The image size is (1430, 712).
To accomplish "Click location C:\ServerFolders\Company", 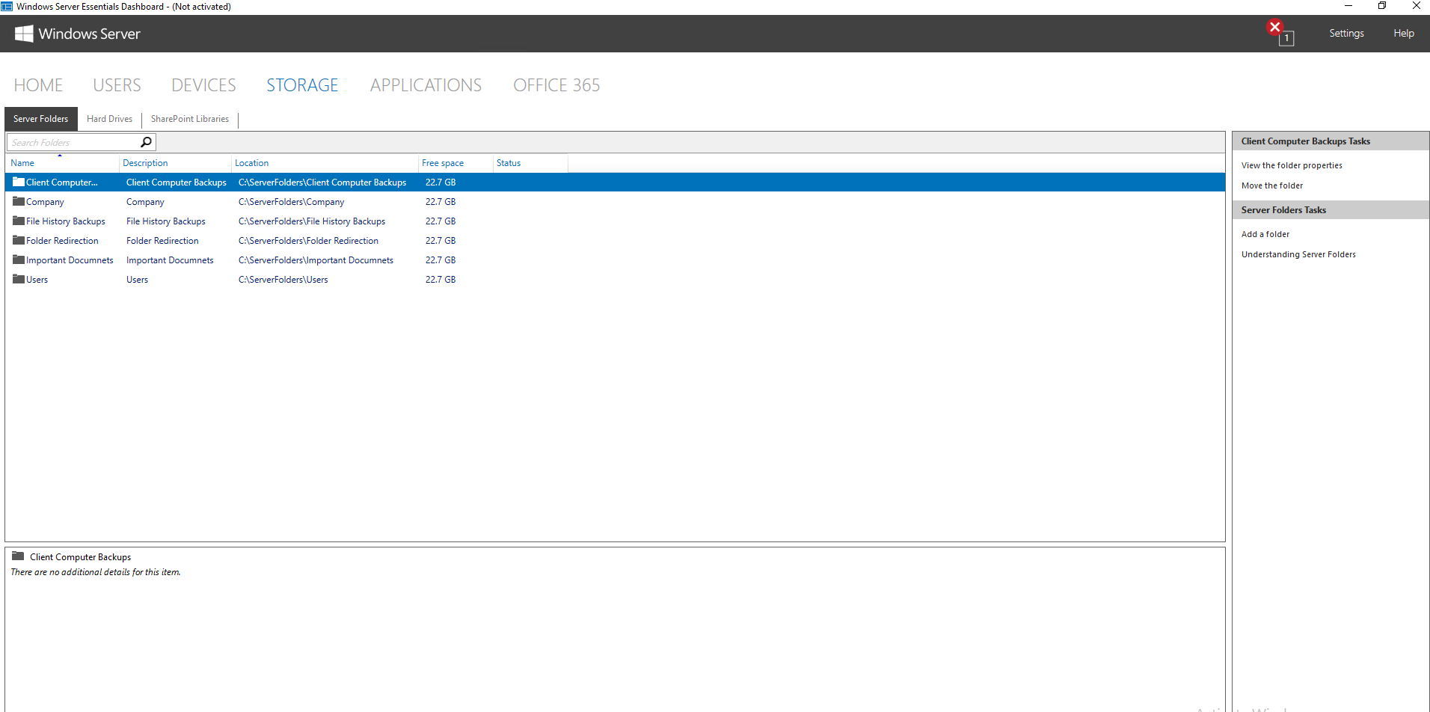I will click(x=291, y=202).
